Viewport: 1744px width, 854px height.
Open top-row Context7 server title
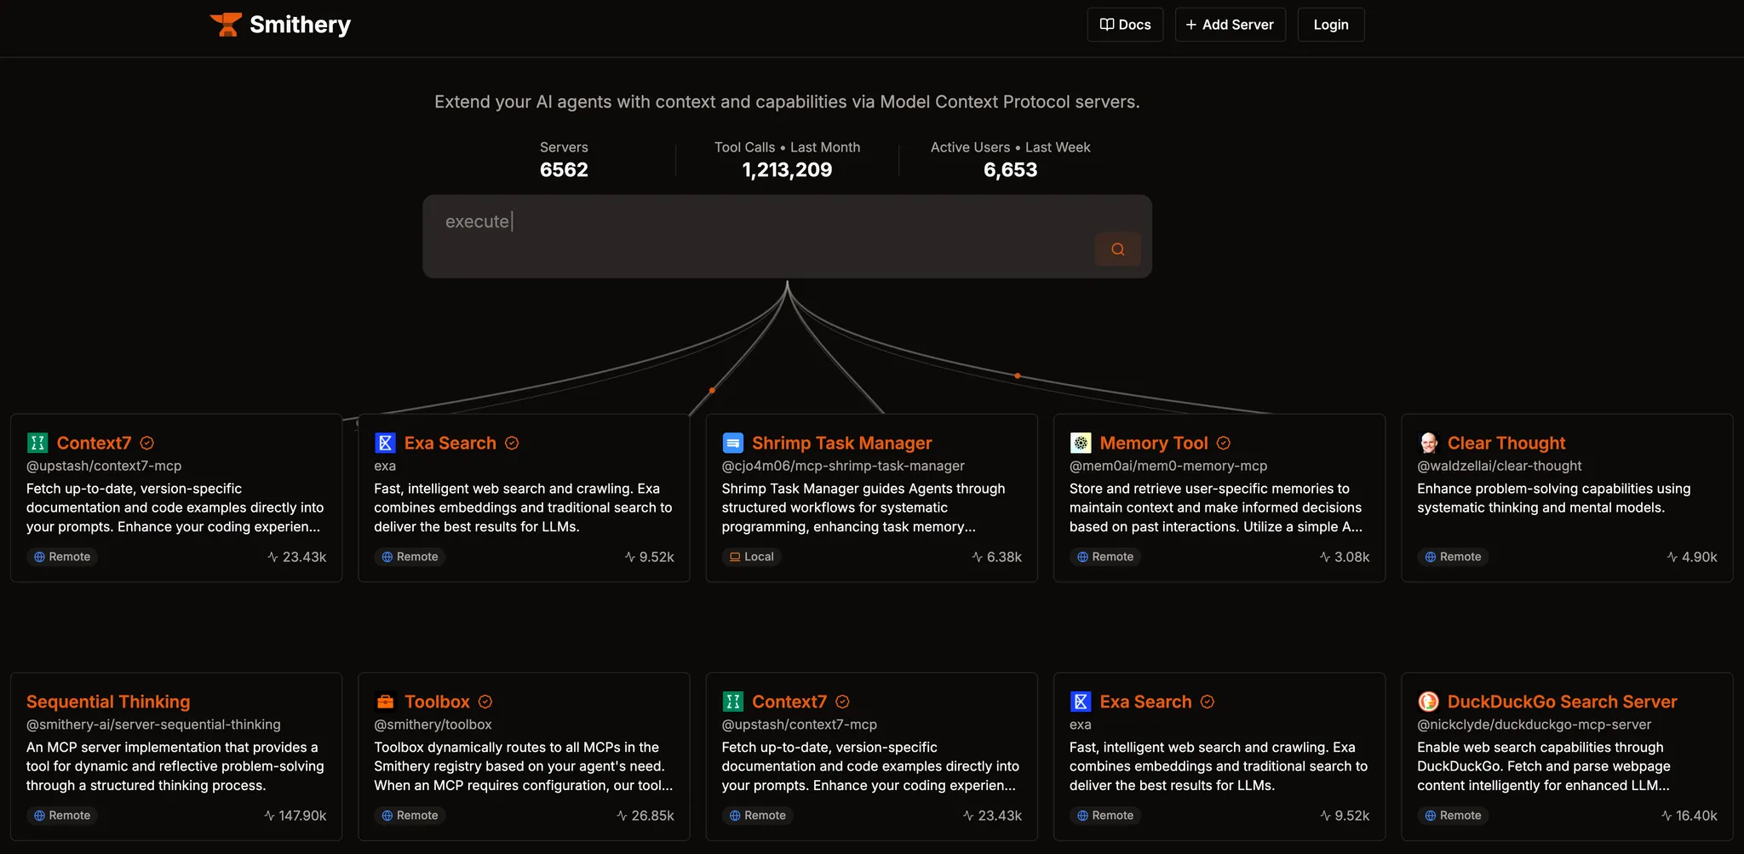point(94,443)
